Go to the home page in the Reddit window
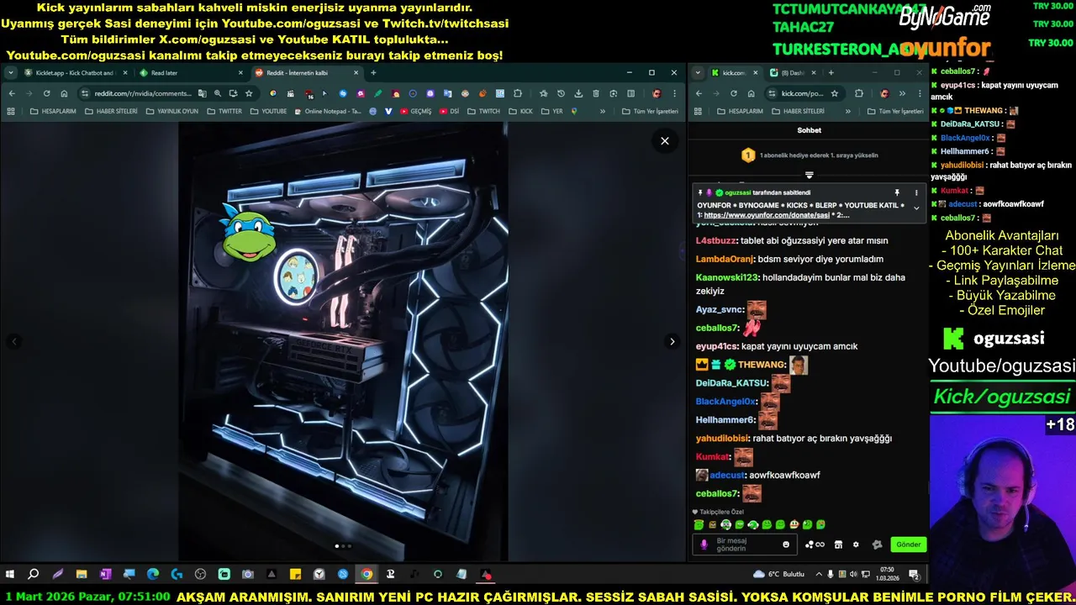 click(64, 93)
